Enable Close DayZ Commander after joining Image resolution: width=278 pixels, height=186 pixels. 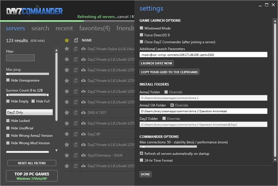[141, 42]
